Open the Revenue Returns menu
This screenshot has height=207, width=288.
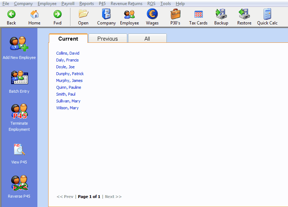pos(126,4)
